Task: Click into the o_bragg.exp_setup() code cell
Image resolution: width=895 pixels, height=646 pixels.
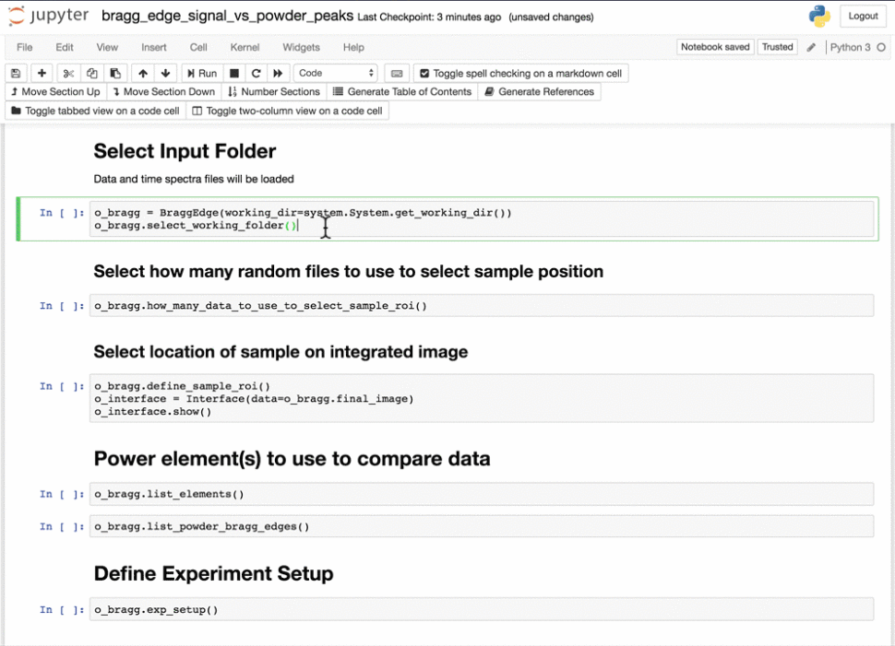Action: coord(480,609)
